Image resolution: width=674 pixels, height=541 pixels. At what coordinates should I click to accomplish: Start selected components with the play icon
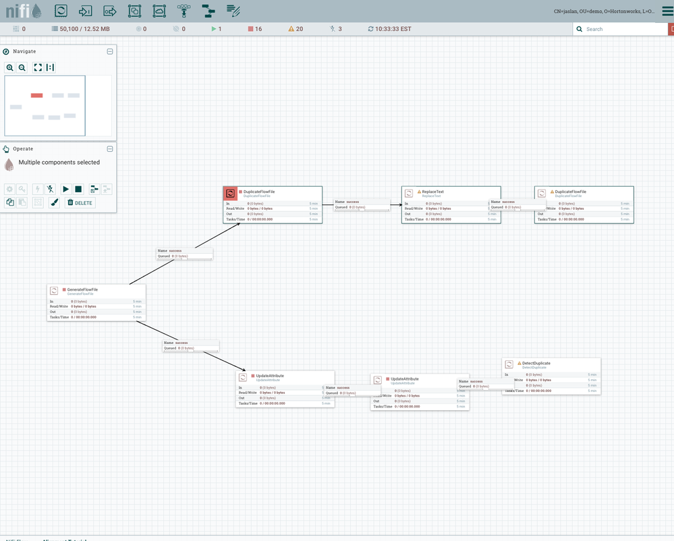click(x=65, y=189)
